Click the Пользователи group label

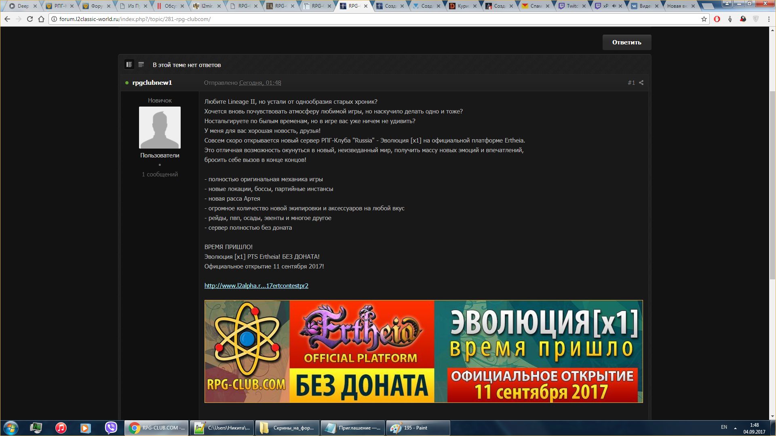160,155
